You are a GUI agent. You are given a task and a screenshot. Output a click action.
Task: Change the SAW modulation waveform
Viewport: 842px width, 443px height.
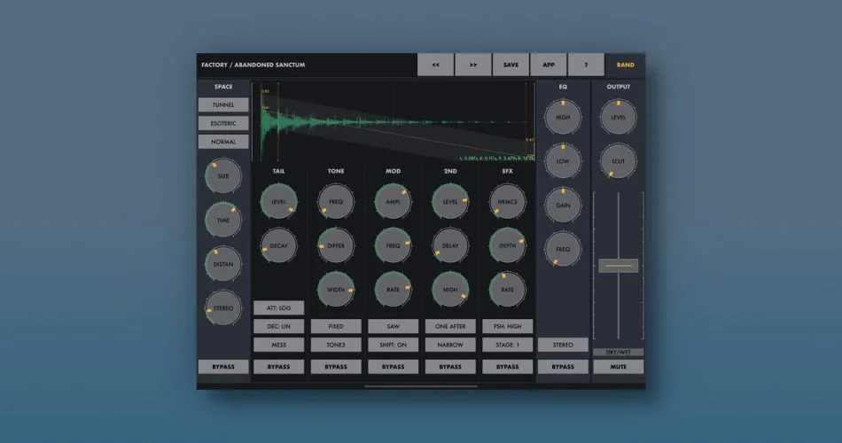[393, 326]
